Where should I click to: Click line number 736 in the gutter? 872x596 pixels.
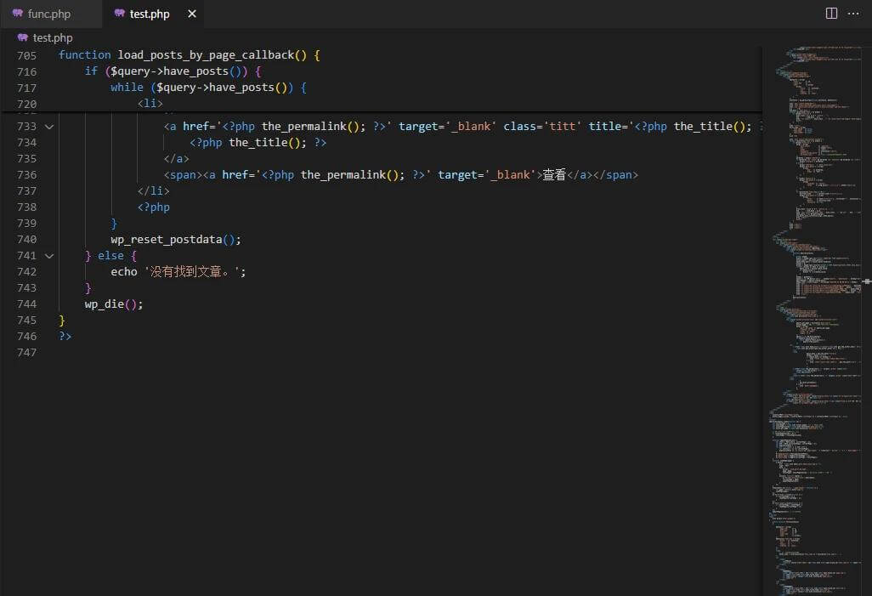26,175
